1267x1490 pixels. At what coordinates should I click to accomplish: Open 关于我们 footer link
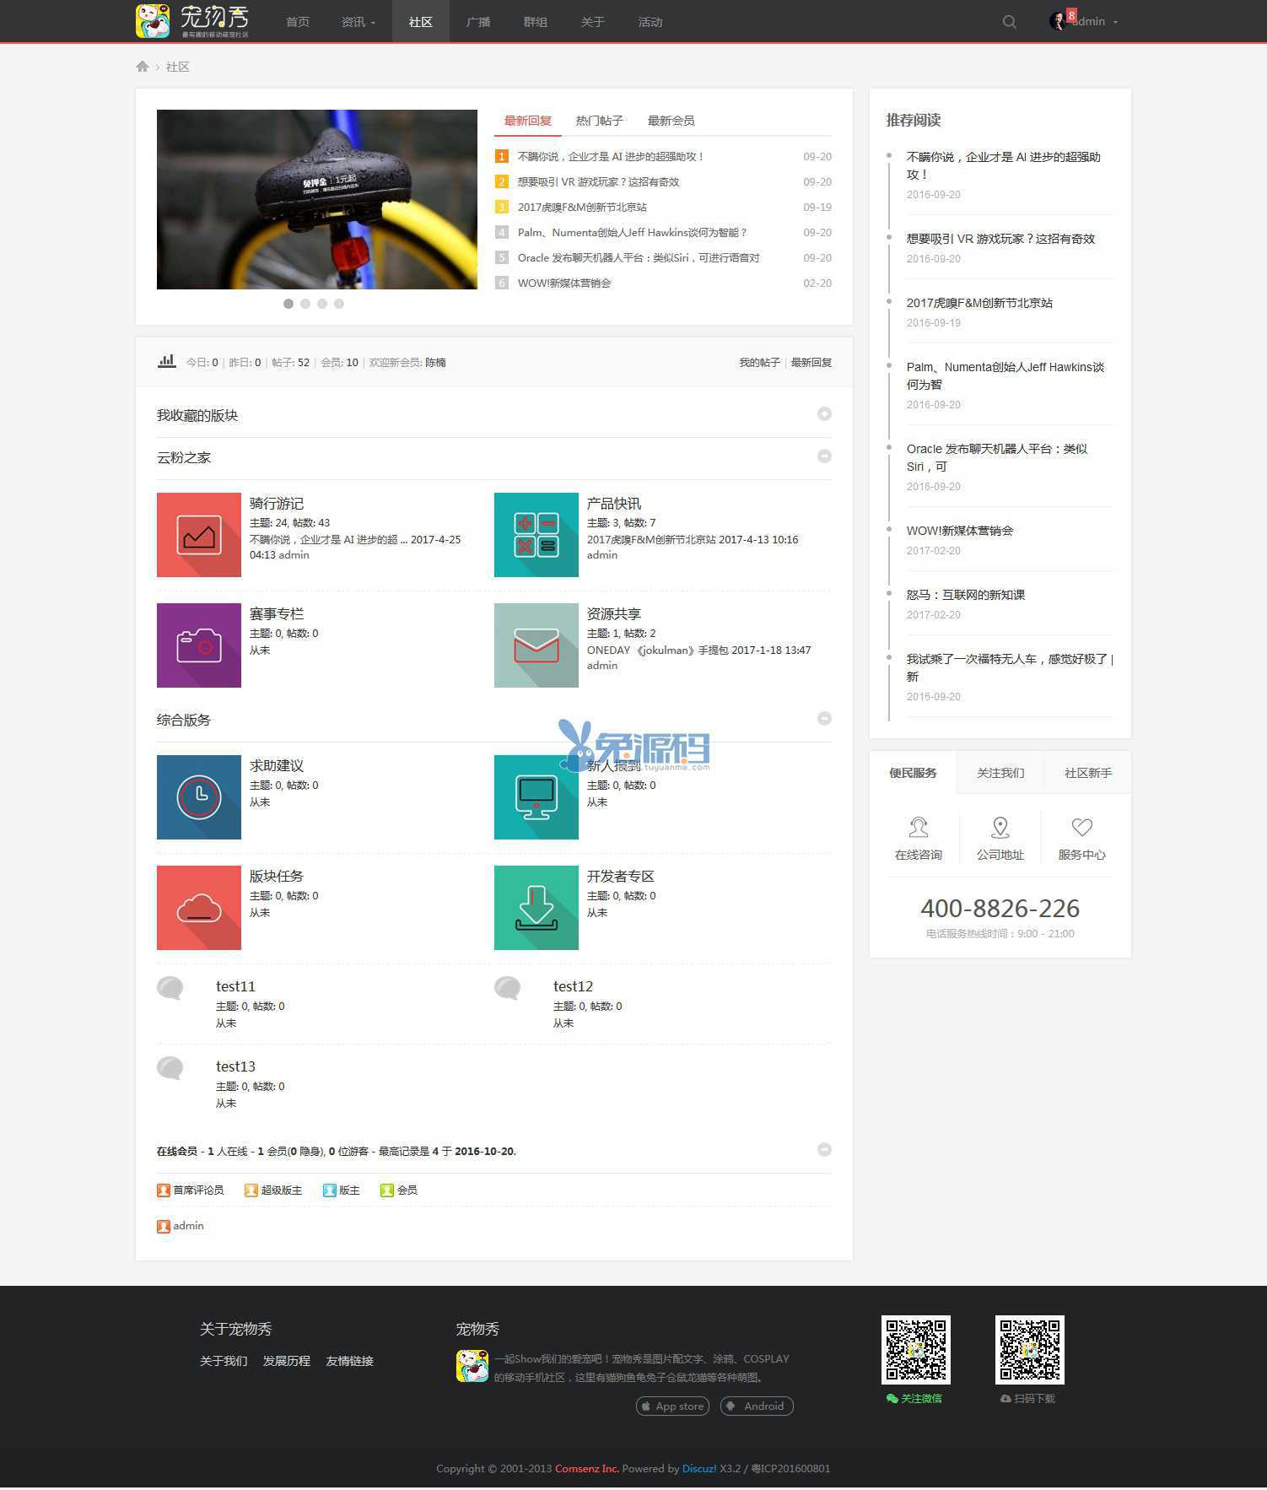[x=224, y=1361]
